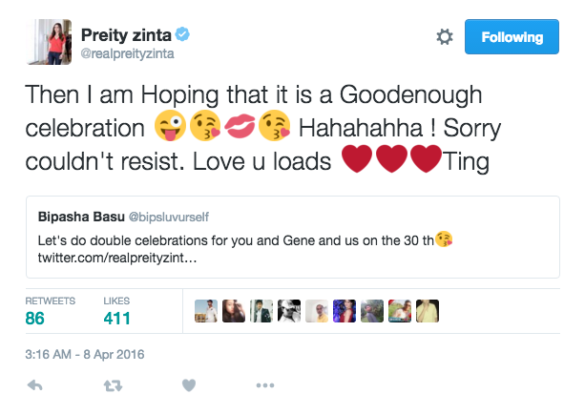The height and width of the screenshot is (415, 585).
Task: View the 411 likes list
Action: pyautogui.click(x=116, y=318)
